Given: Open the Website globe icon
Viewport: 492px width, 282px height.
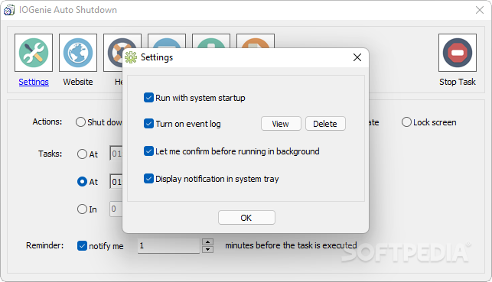Looking at the screenshot, I should [x=78, y=53].
